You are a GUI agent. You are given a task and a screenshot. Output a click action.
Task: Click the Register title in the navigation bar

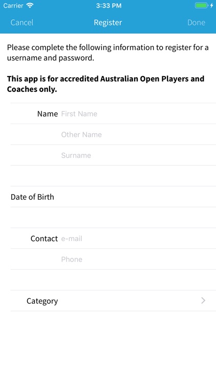pyautogui.click(x=108, y=22)
